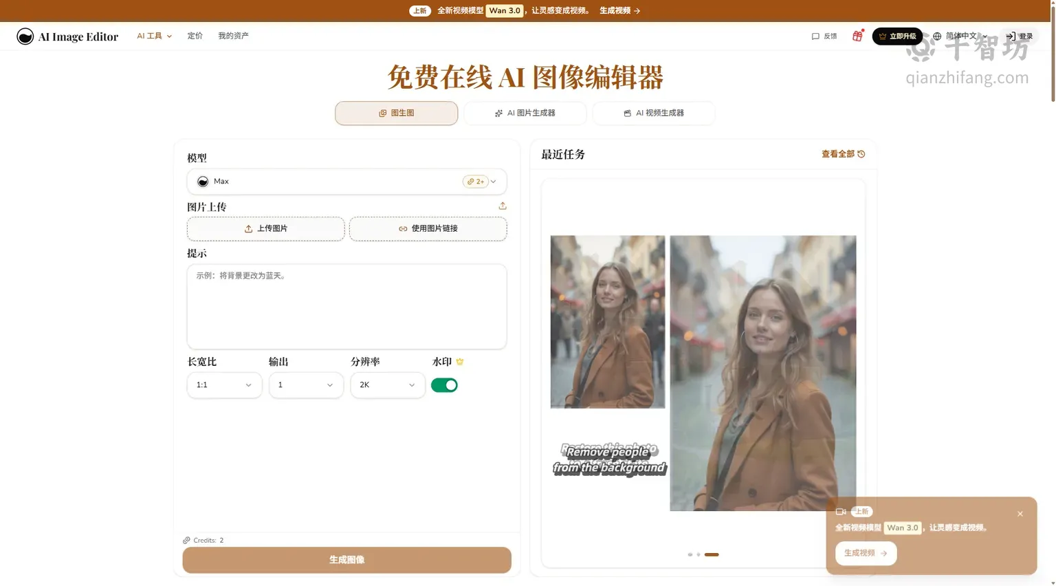
Task: Open the 简体中文 language selector
Action: pos(960,36)
